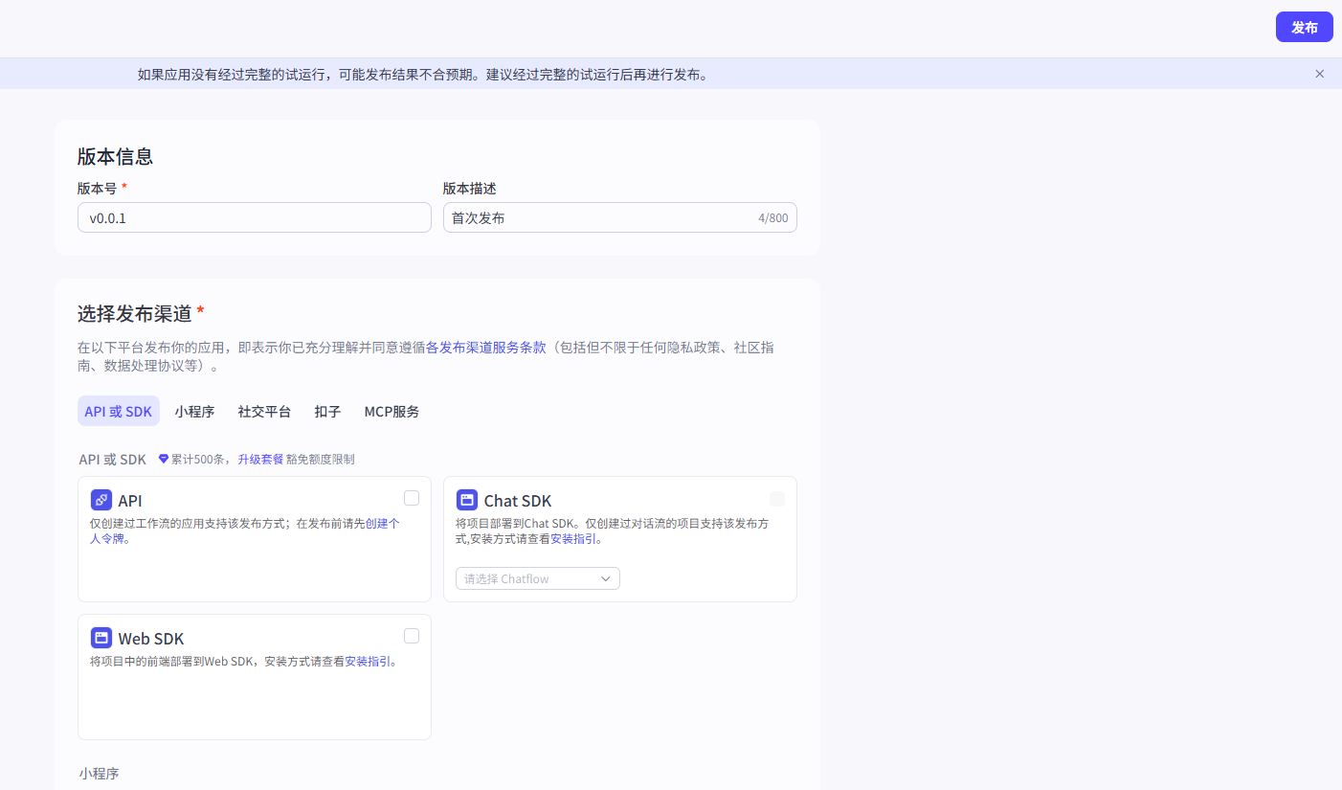This screenshot has height=790, width=1342.
Task: Dismiss the warning banner with the × button
Action: (1319, 73)
